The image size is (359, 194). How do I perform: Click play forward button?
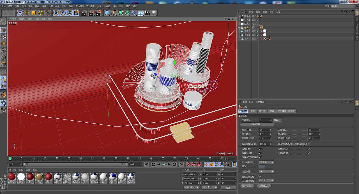click(164, 164)
